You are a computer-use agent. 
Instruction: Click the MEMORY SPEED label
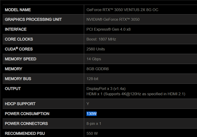(21, 59)
